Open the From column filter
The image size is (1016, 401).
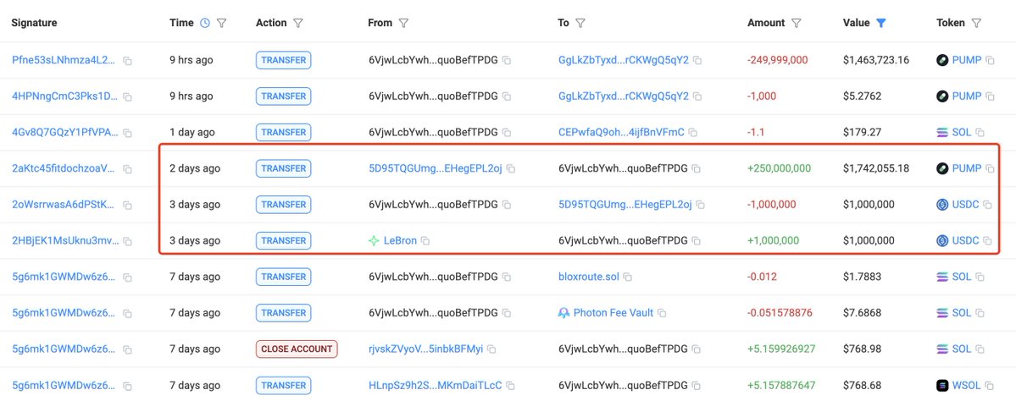click(x=403, y=24)
